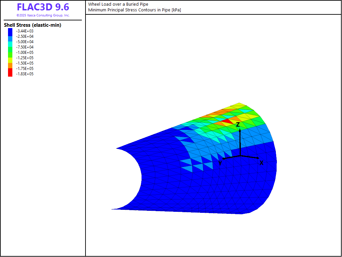Select the -1.83E+05 legend value
Viewport: 342px width, 257px height.
click(25, 74)
